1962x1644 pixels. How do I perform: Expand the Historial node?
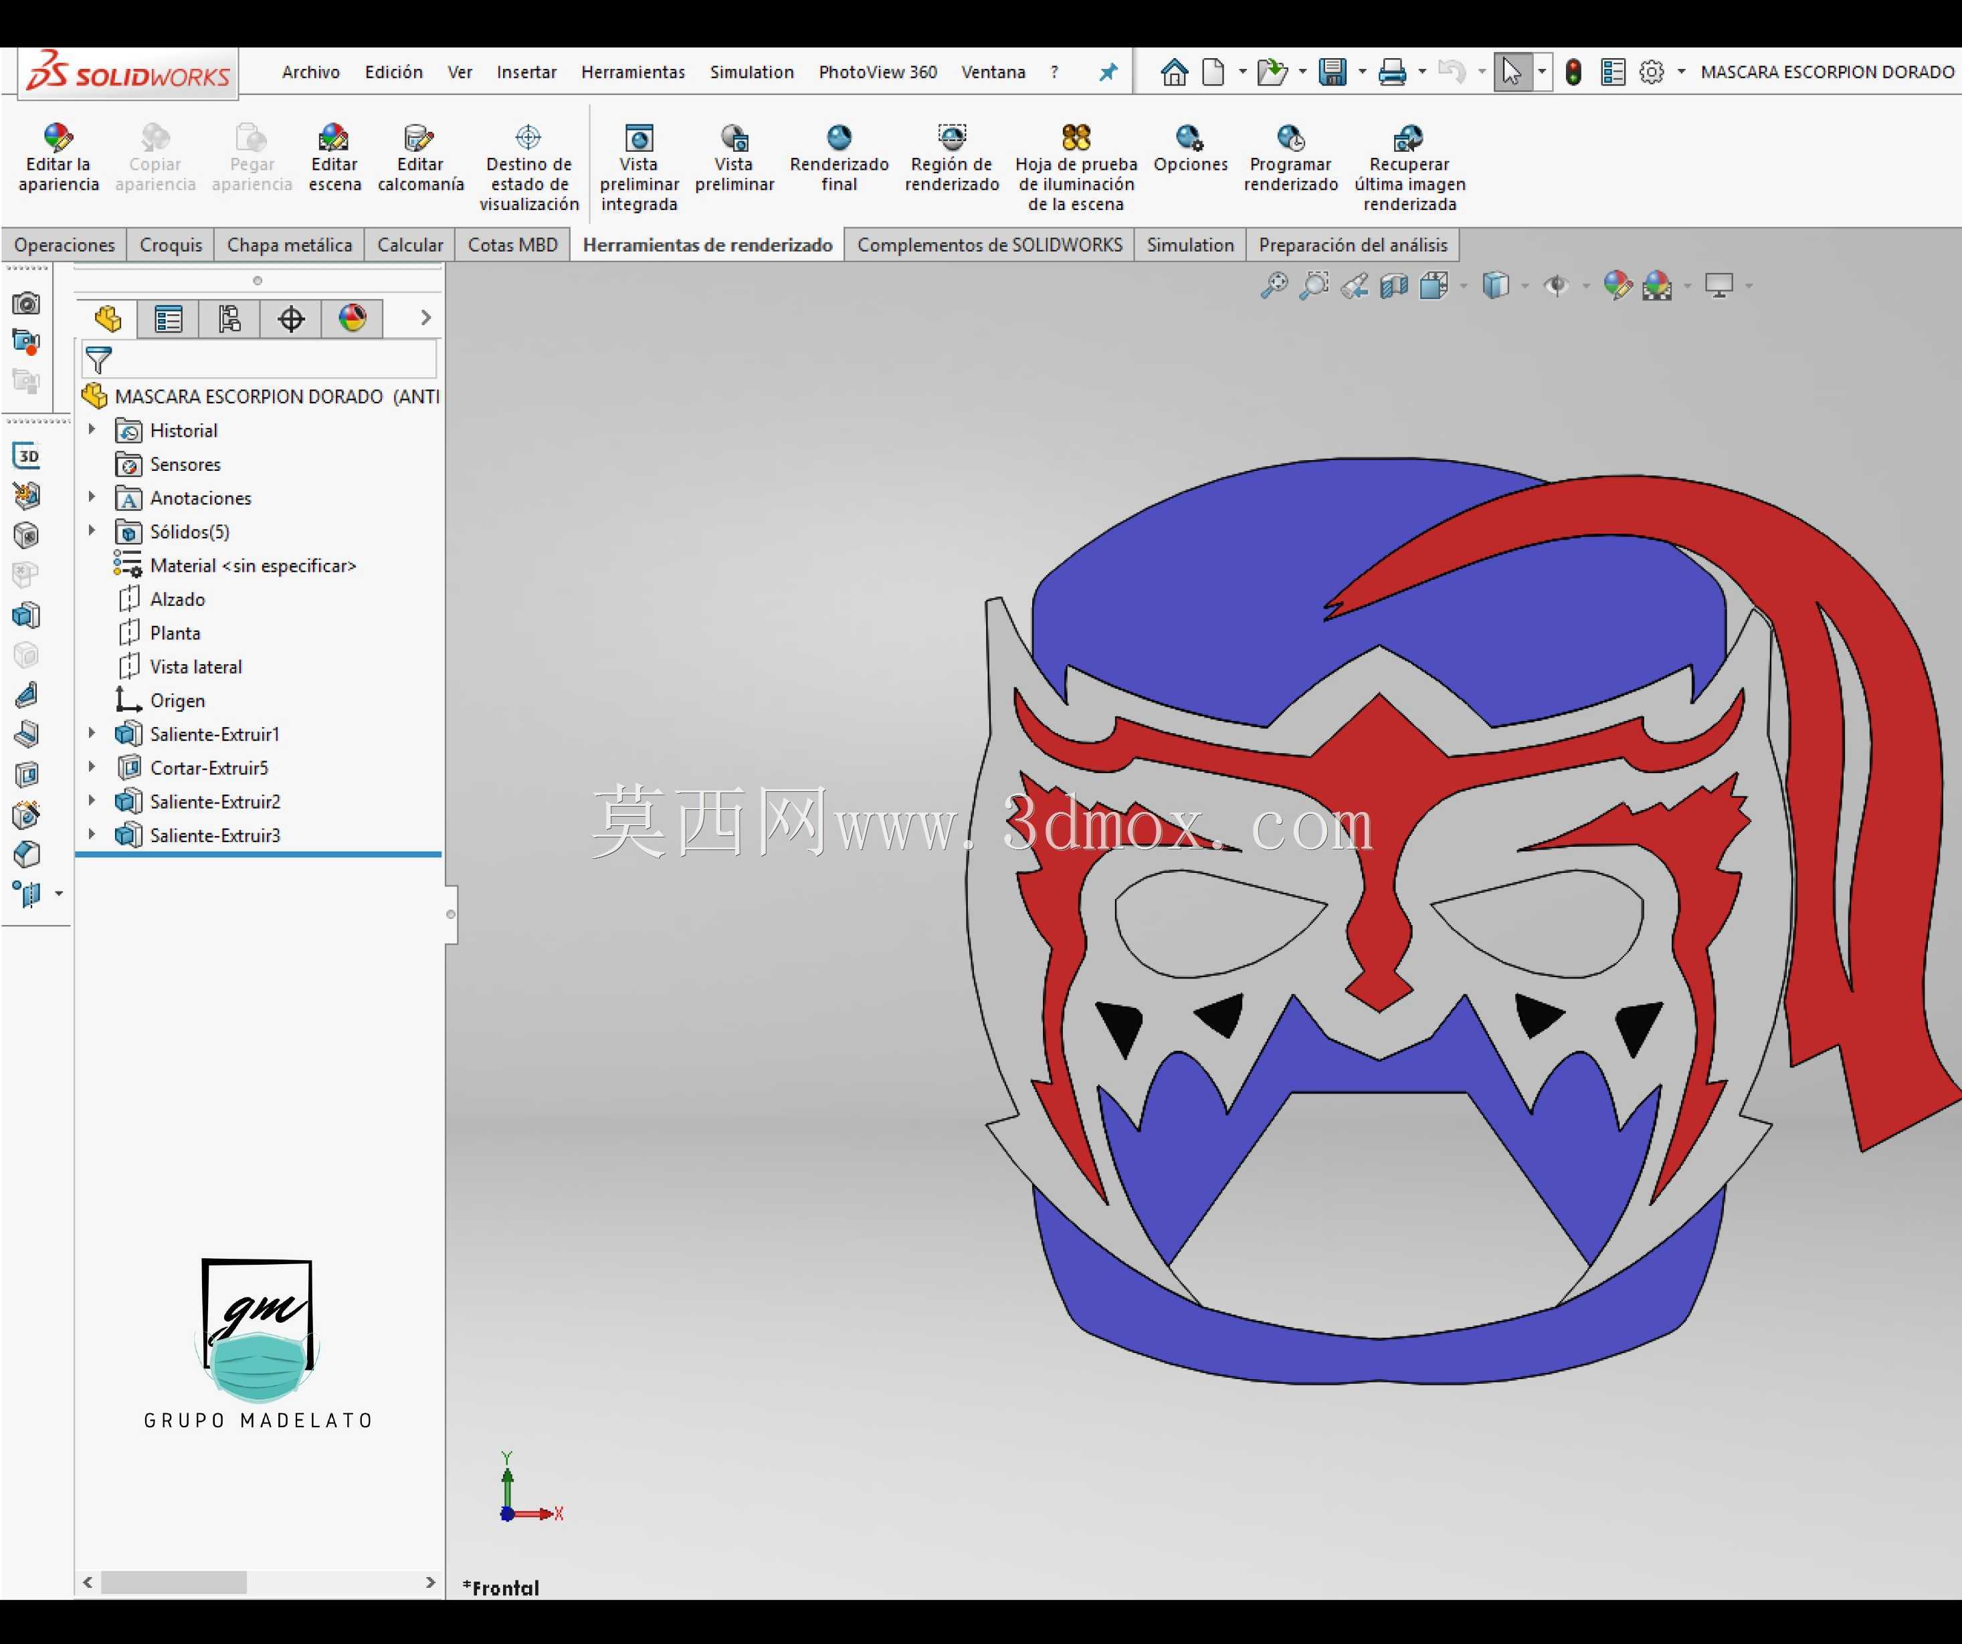pos(92,429)
